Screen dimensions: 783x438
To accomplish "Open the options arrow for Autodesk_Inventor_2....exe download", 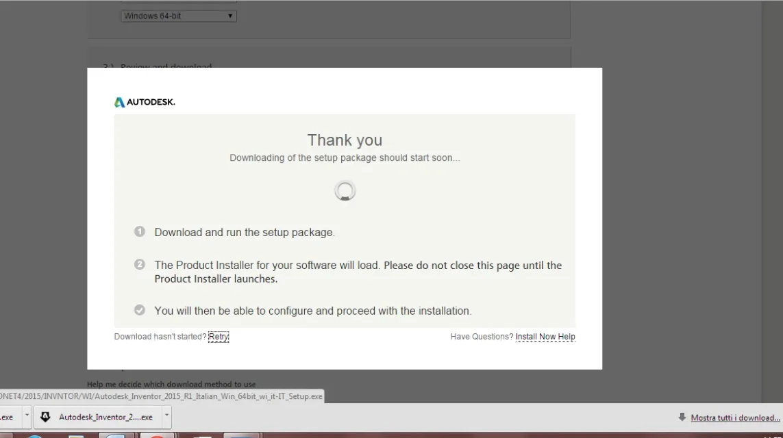I will coord(166,416).
